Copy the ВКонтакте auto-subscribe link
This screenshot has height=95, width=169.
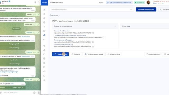tap(103, 37)
